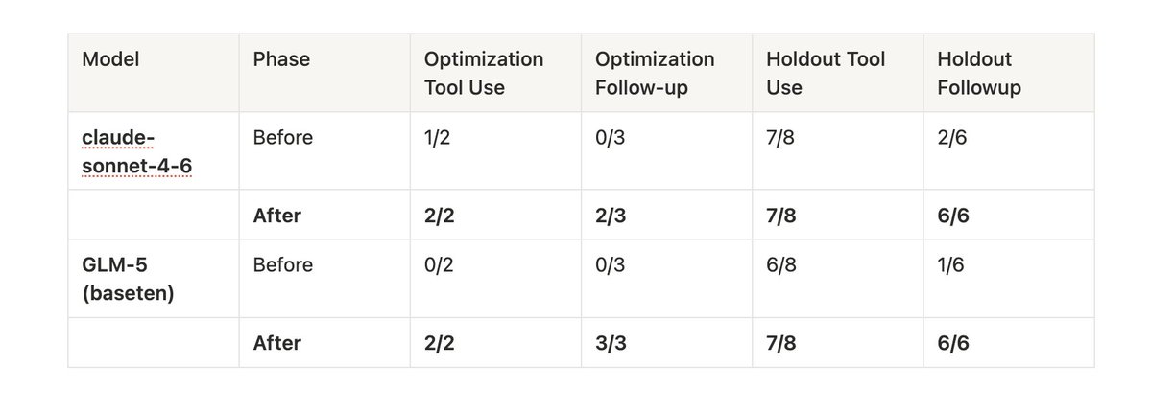Click the bold After cell under claude-sonnet-4-6
The height and width of the screenshot is (410, 1151).
click(x=276, y=216)
